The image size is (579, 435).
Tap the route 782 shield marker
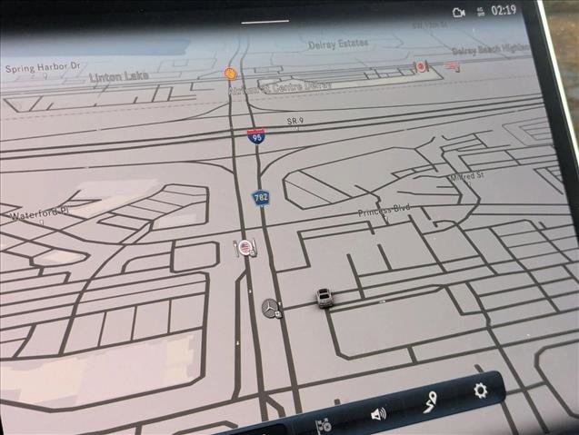261,197
